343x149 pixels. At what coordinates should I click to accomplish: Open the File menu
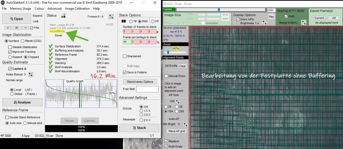[x=4, y=9]
